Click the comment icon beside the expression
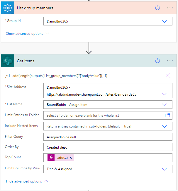The height and width of the screenshot is (191, 178). point(7,76)
